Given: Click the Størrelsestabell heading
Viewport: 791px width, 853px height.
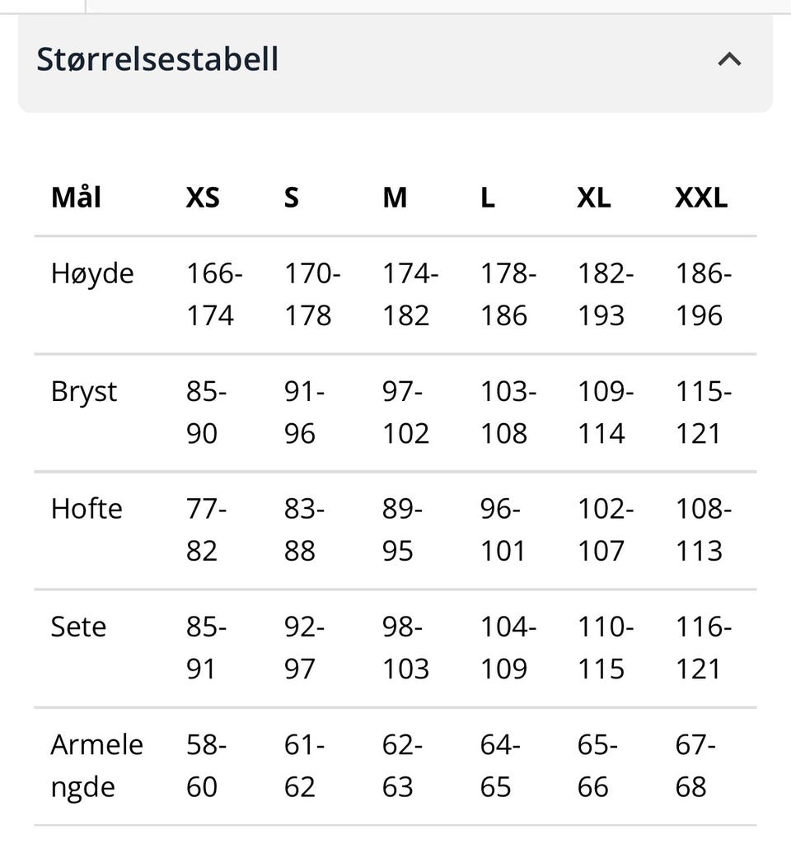Looking at the screenshot, I should 157,58.
